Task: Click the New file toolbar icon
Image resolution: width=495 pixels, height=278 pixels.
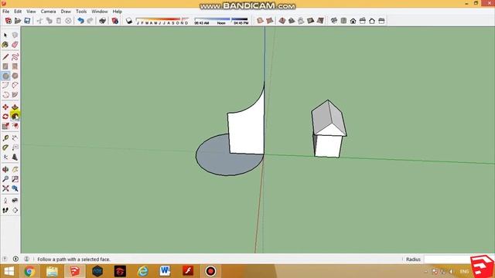Action: tap(9, 21)
